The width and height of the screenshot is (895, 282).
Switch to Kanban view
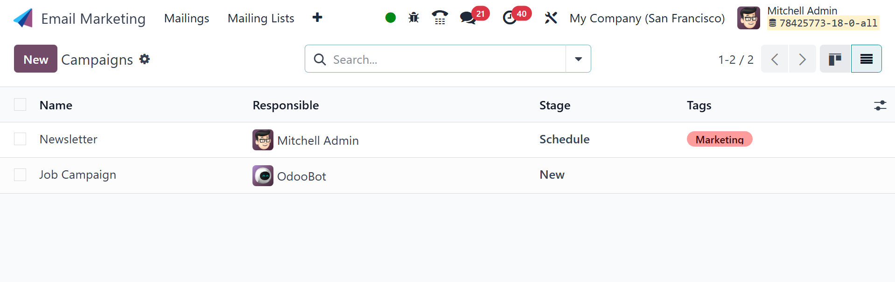835,59
